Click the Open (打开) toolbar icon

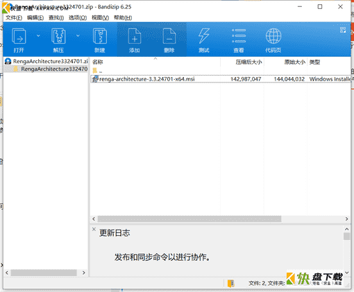(19, 36)
